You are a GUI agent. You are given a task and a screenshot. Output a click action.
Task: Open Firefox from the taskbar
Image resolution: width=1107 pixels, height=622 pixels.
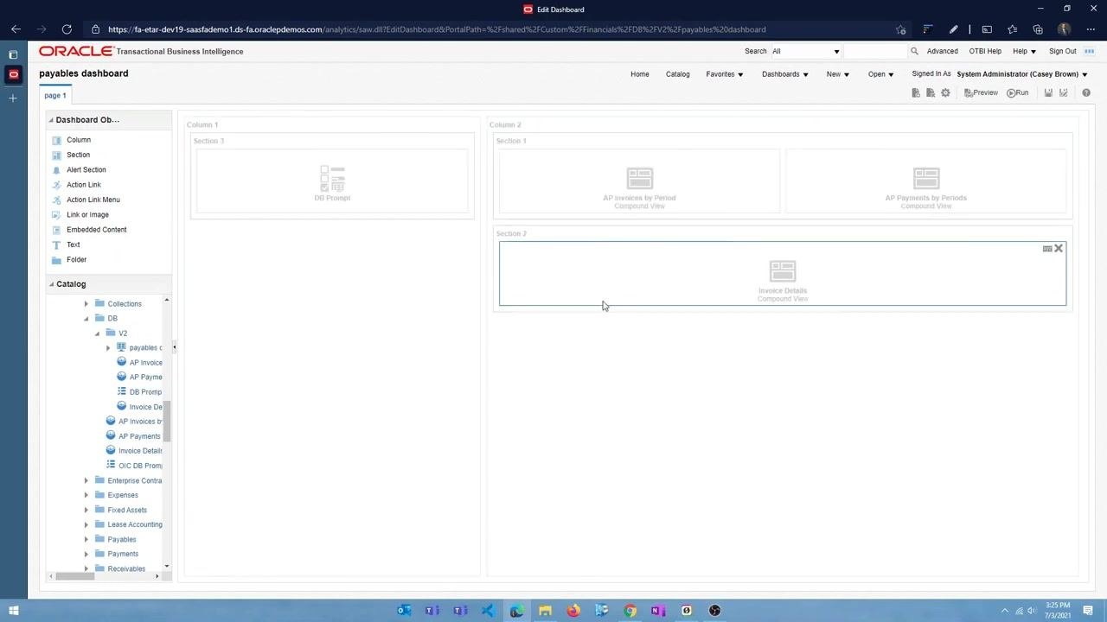[x=573, y=611]
